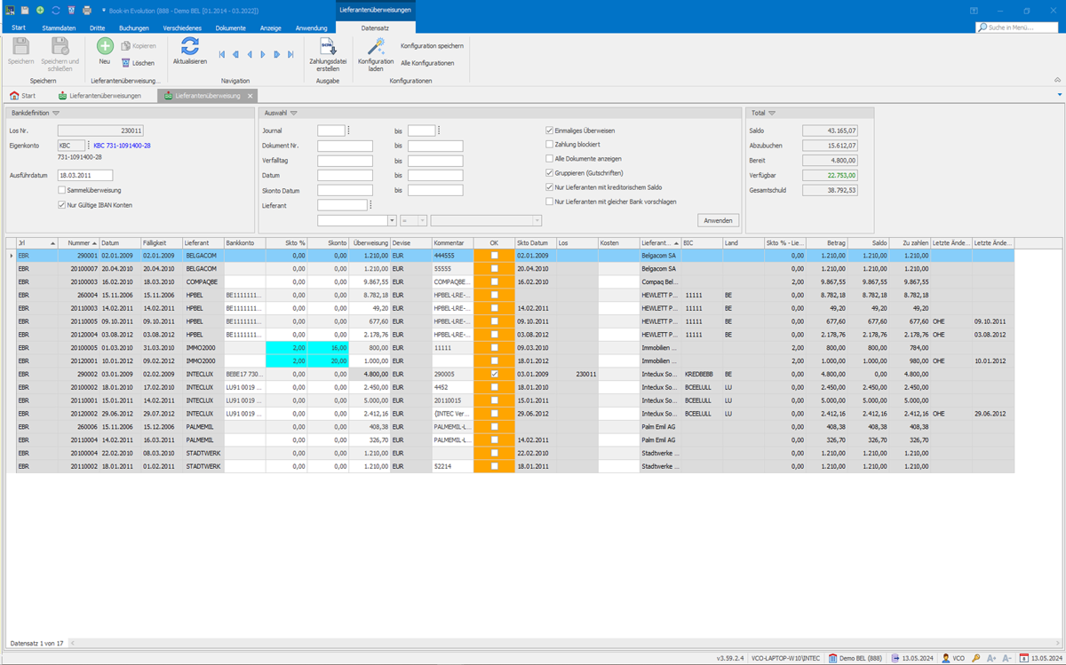Image resolution: width=1066 pixels, height=665 pixels.
Task: Click the Suche in Menü search box
Action: (1018, 28)
